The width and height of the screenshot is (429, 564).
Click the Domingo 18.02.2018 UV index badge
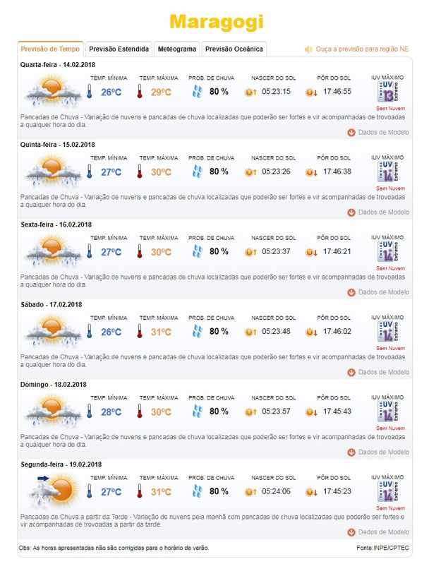pos(387,412)
